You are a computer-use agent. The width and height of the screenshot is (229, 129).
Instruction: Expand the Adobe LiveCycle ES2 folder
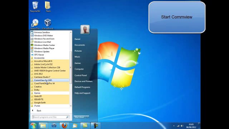50,64
